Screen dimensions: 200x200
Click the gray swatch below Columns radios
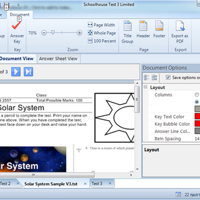coord(197,109)
